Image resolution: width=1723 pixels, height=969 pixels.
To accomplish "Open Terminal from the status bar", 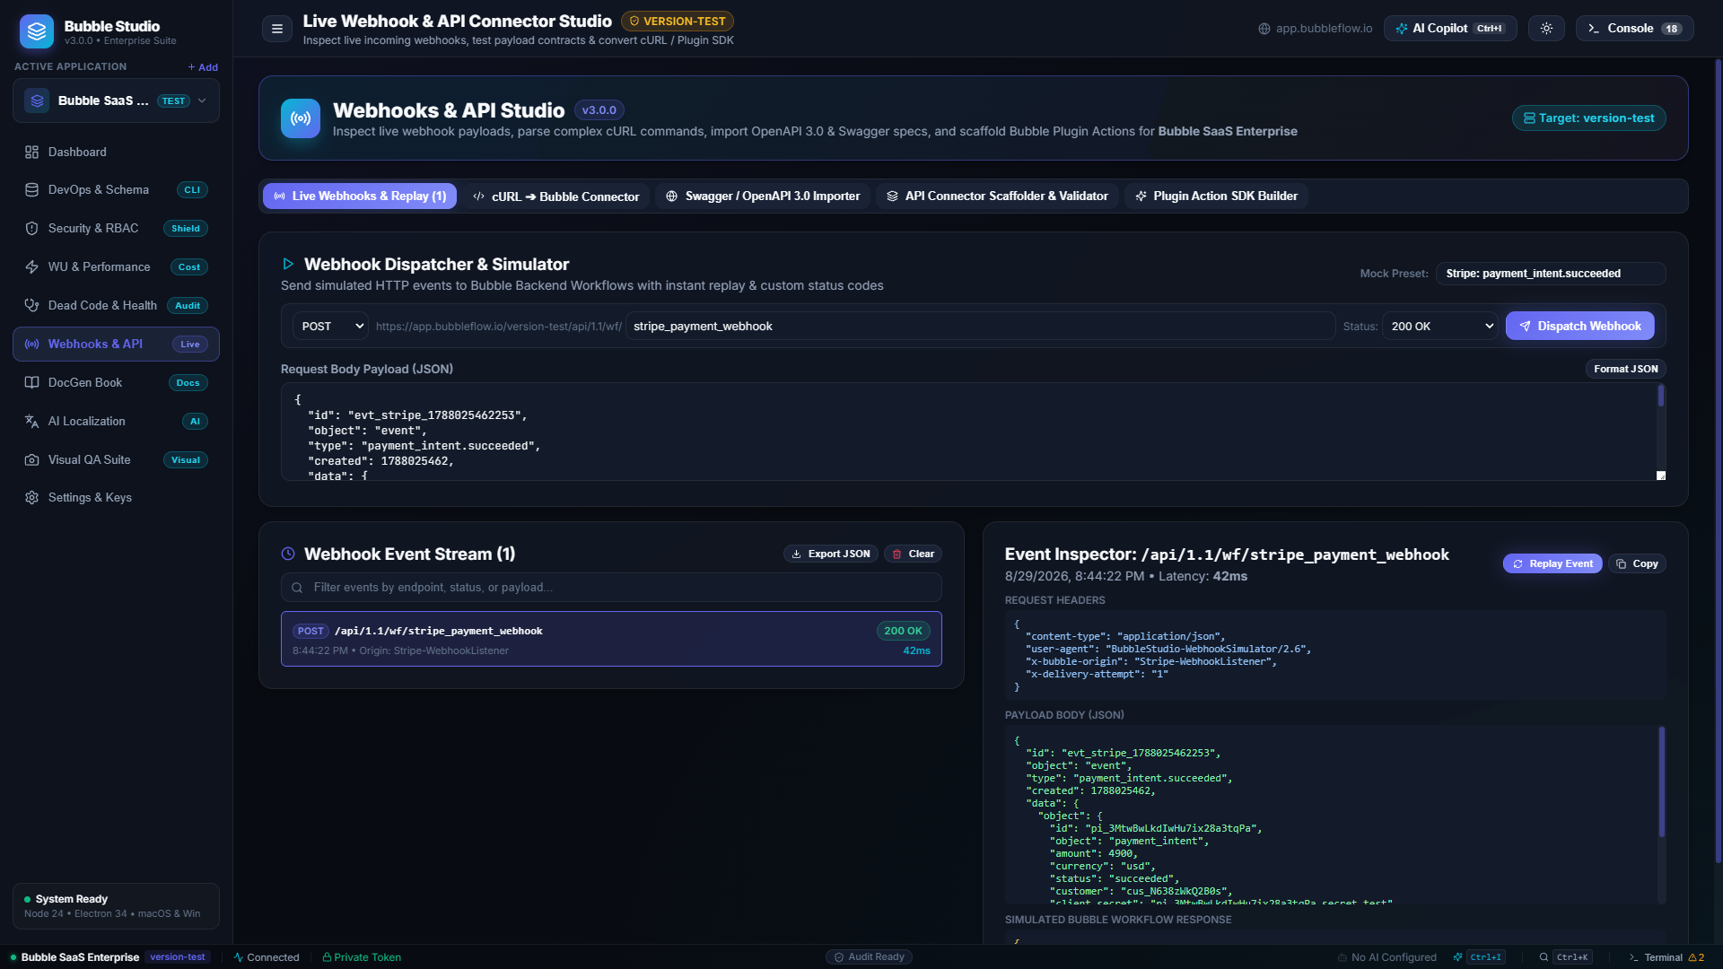I will click(1666, 957).
